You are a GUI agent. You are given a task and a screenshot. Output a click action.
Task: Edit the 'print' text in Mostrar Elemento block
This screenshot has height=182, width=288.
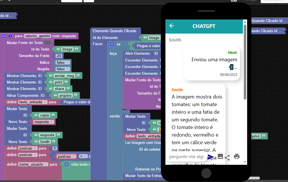point(58,82)
